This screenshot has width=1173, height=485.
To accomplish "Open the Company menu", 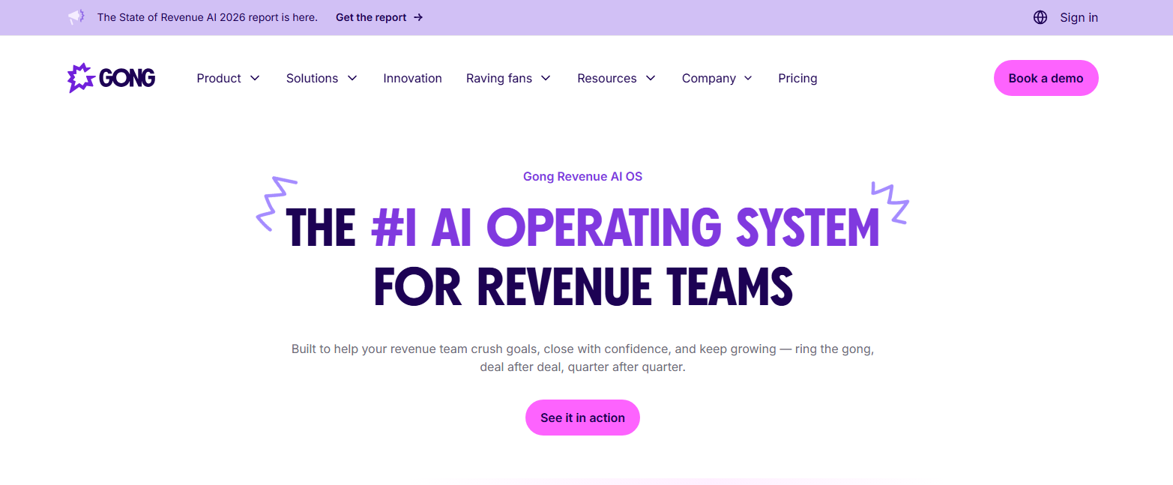I will tap(709, 78).
